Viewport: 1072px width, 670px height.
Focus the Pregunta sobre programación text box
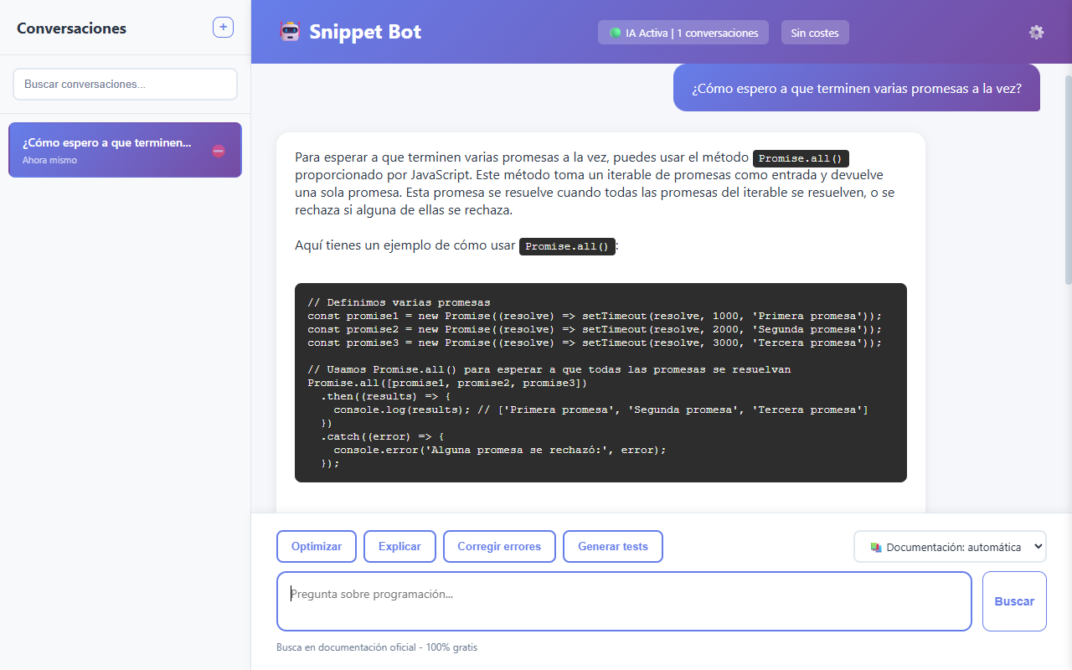[x=624, y=601]
